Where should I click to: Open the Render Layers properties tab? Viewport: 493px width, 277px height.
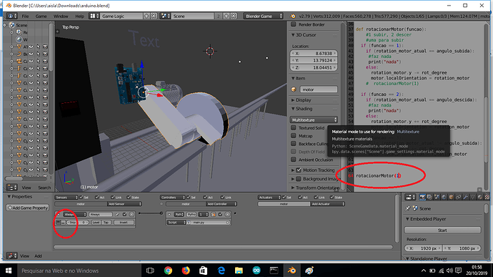click(x=429, y=197)
